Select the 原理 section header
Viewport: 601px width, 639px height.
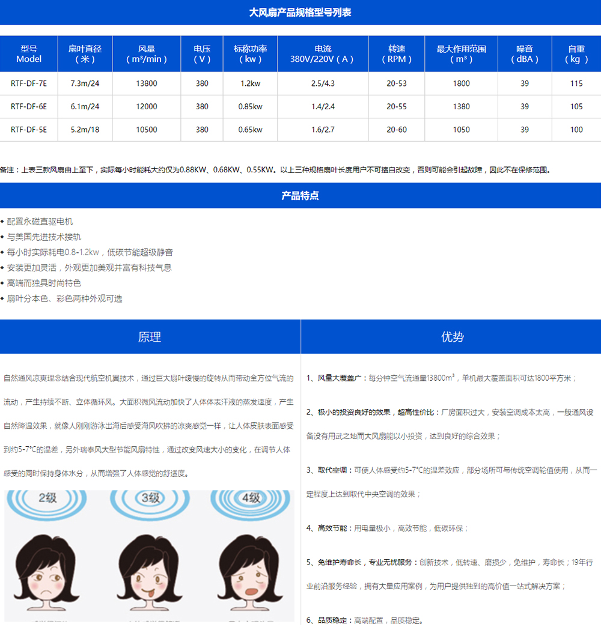pos(150,337)
